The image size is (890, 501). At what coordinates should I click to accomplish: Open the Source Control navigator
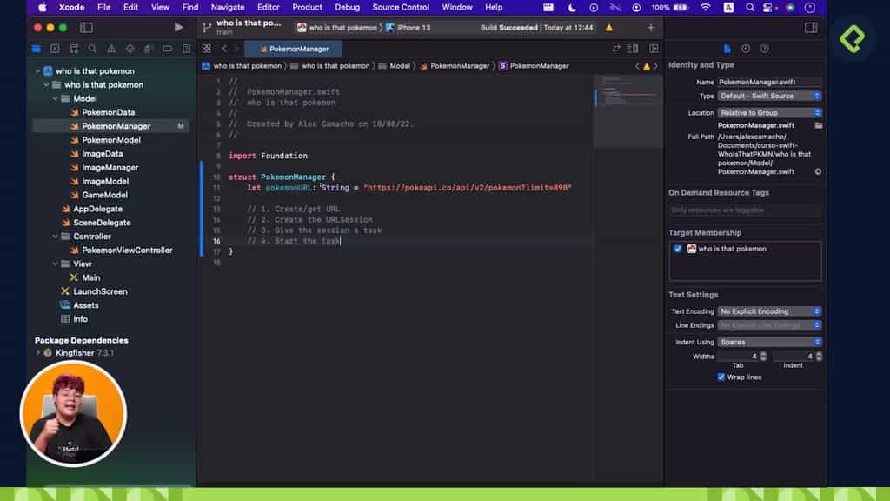pos(55,49)
